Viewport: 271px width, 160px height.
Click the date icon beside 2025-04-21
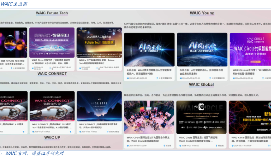click(33, 132)
